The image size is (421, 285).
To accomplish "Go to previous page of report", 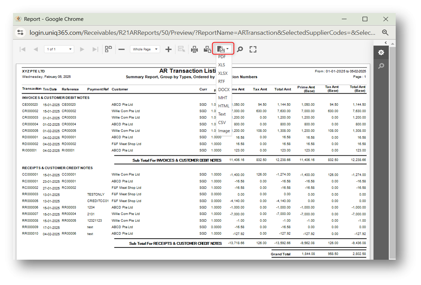I will click(36, 49).
